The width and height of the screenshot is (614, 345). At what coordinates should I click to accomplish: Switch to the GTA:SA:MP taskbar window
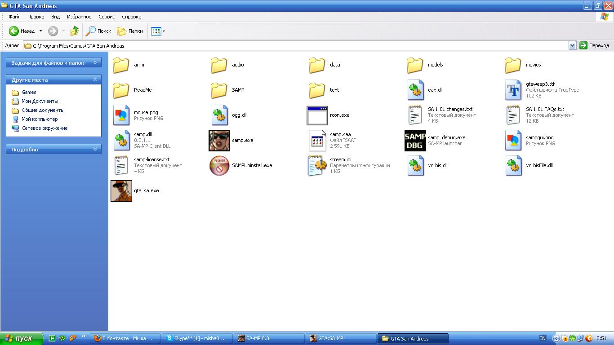pos(342,338)
